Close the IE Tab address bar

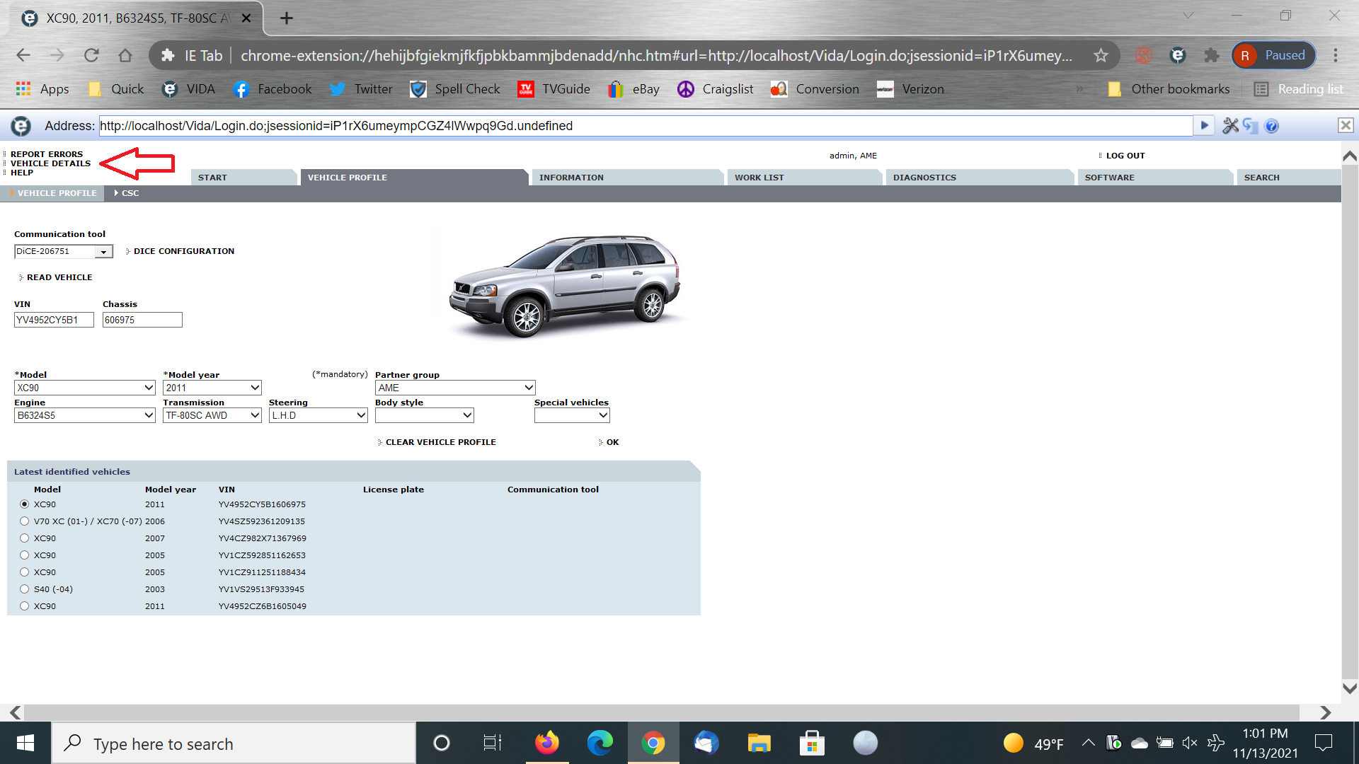pyautogui.click(x=1345, y=126)
